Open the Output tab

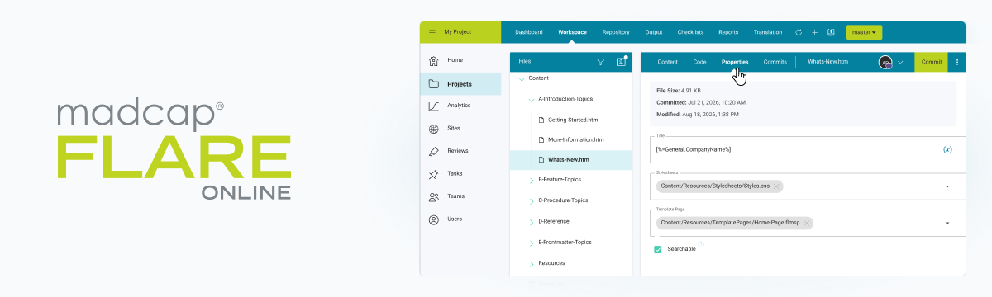click(x=654, y=32)
